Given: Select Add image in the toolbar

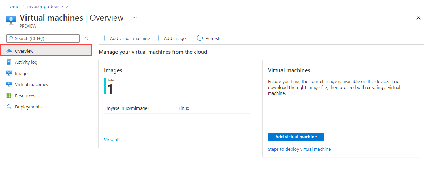Looking at the screenshot, I should (171, 38).
